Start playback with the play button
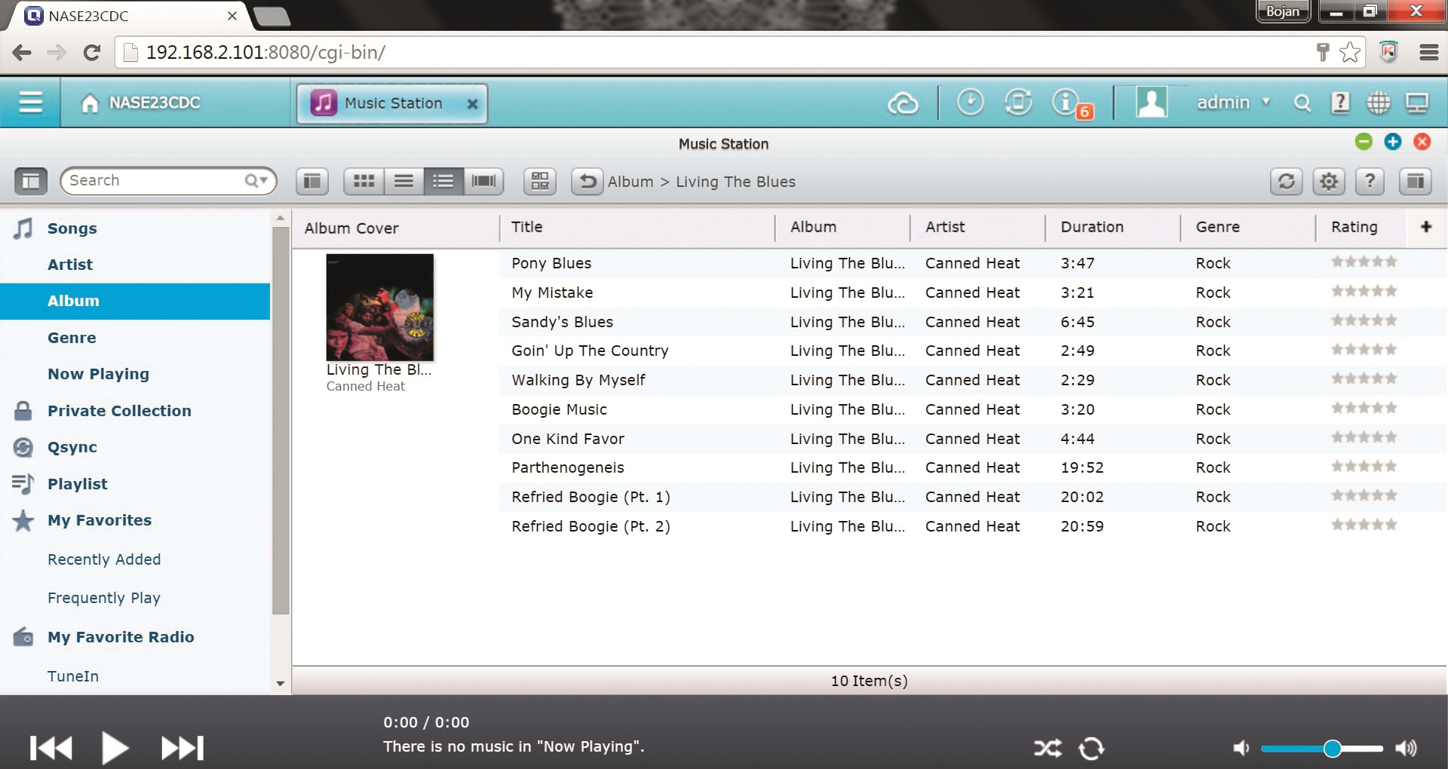Screen dimensions: 1448x769 coord(115,748)
